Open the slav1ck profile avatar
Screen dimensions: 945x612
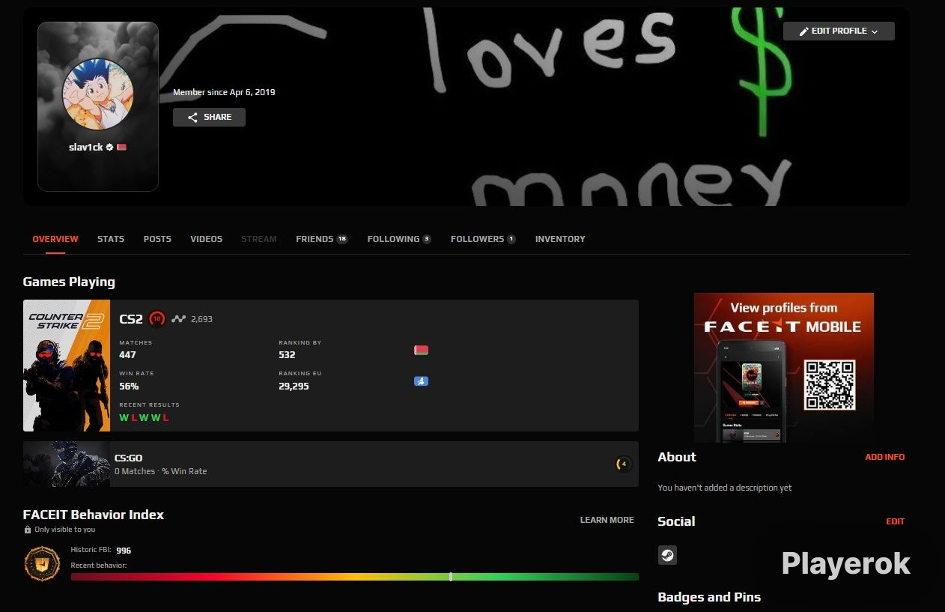coord(97,94)
